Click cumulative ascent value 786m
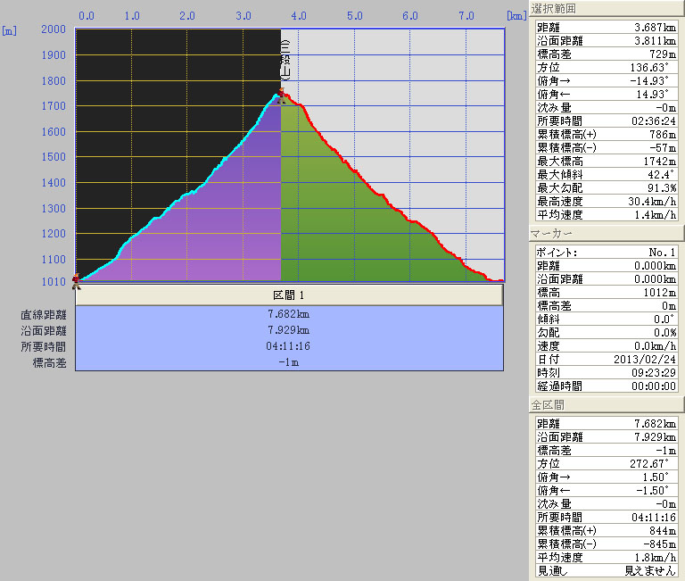 coord(663,135)
